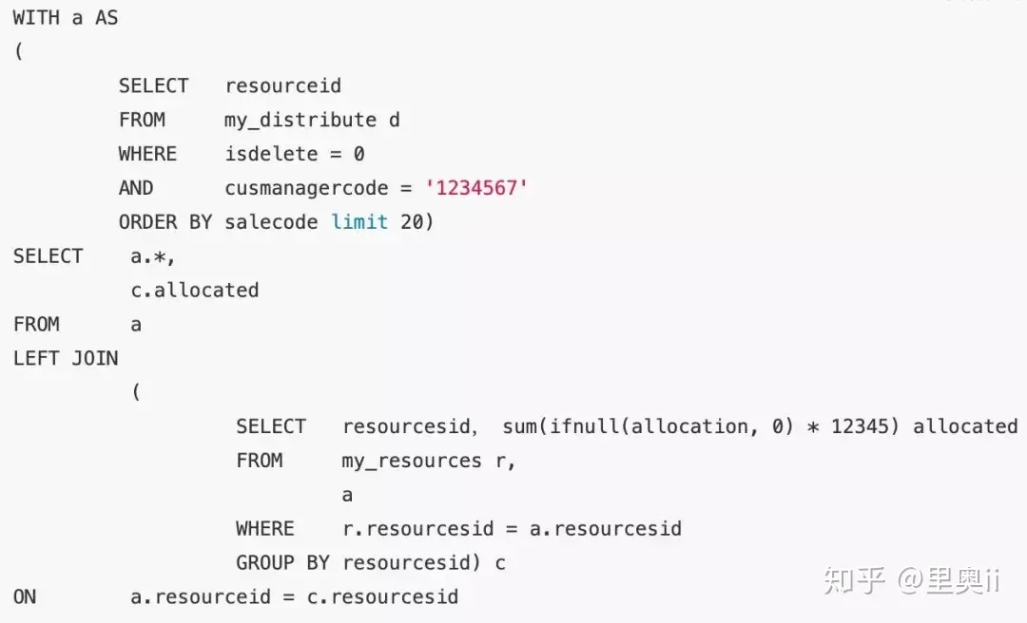Image resolution: width=1027 pixels, height=623 pixels.
Task: Click the '@里奥ii' author watermark
Action: pyautogui.click(x=948, y=580)
